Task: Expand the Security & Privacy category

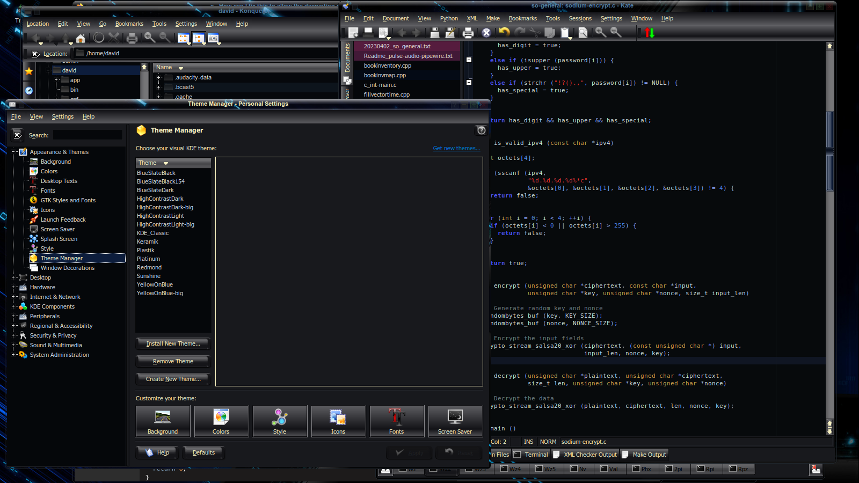Action: pyautogui.click(x=14, y=335)
